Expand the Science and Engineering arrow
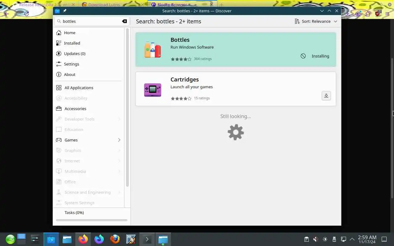Screen dimensions: 394x246 (119, 192)
